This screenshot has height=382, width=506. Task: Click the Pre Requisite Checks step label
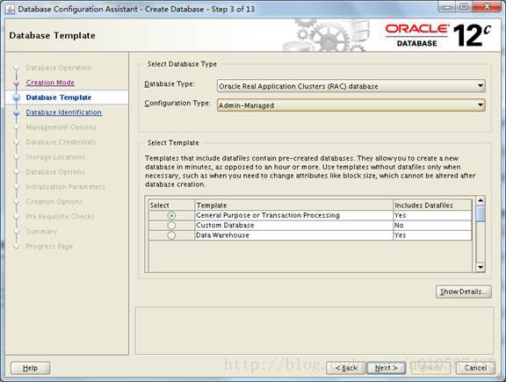(61, 216)
